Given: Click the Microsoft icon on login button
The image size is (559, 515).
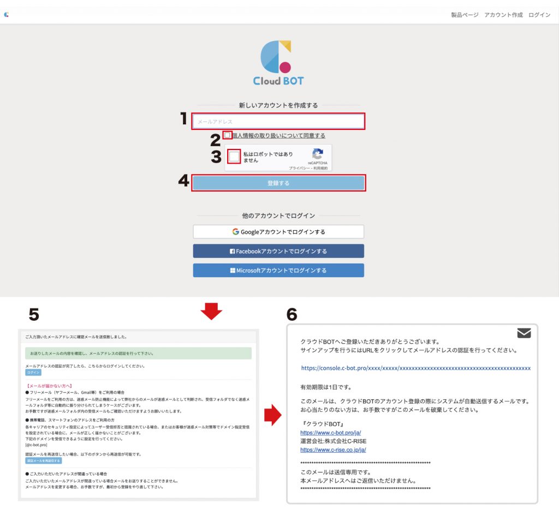Looking at the screenshot, I should pos(232,271).
